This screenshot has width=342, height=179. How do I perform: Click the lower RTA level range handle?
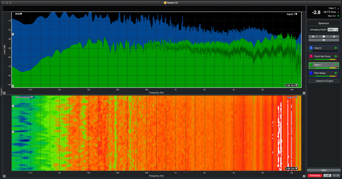tap(13, 86)
